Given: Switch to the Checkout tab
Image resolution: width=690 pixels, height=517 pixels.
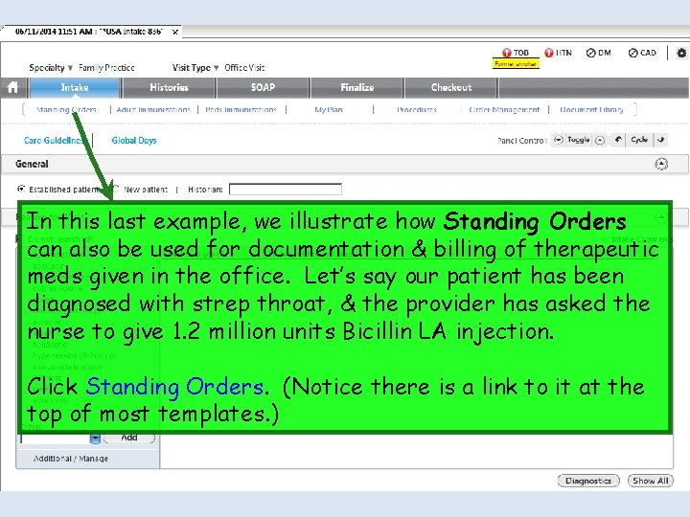Looking at the screenshot, I should pyautogui.click(x=451, y=87).
